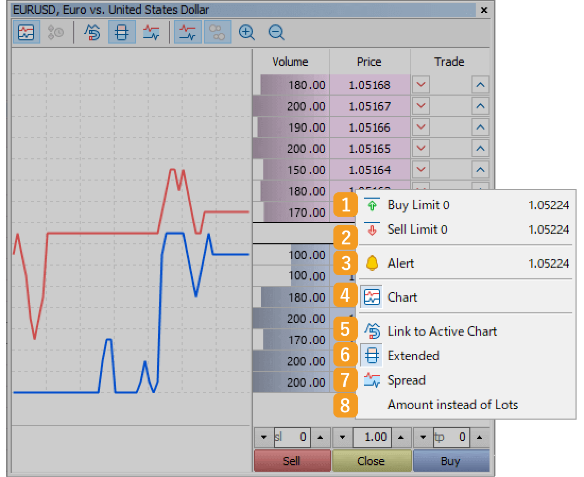The image size is (584, 477).
Task: Raise the take profit with its up arrow
Action: 480,437
